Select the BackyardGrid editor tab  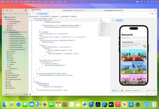click(x=42, y=14)
